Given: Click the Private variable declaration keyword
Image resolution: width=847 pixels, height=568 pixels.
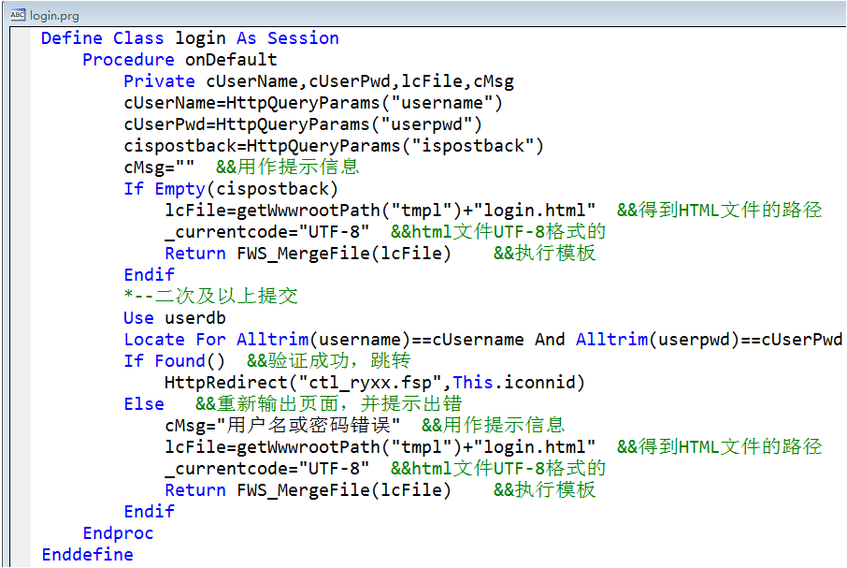Looking at the screenshot, I should (159, 81).
